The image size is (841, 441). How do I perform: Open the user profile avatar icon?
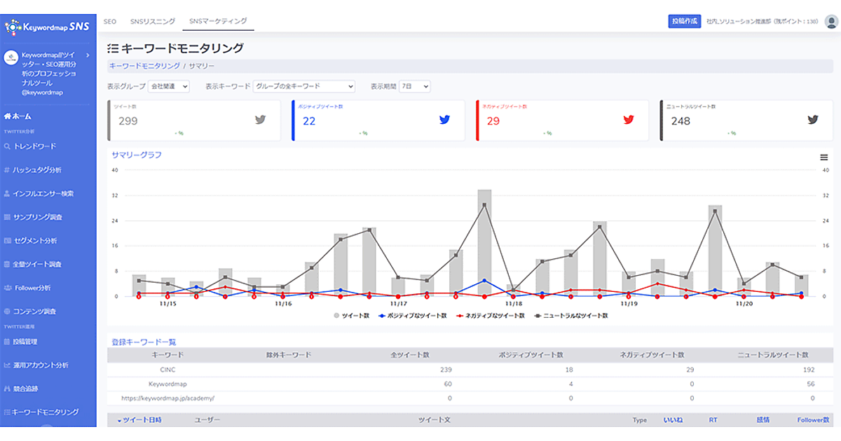[831, 21]
